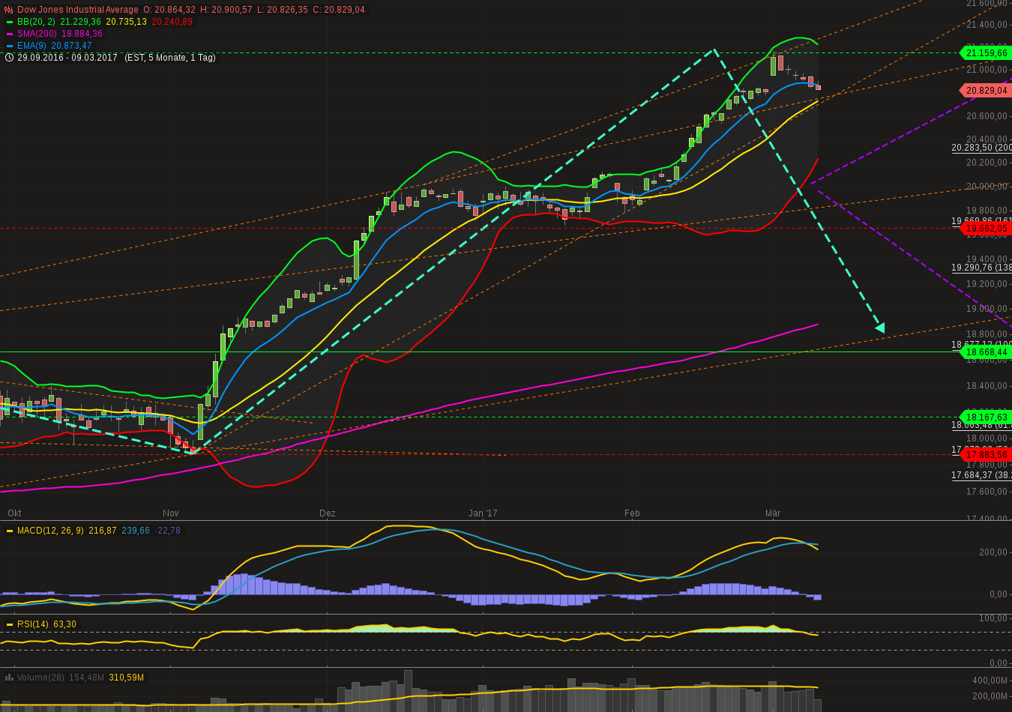Click the 18.400,00 price axis label
Screen dimensions: 1012x712
pos(987,386)
